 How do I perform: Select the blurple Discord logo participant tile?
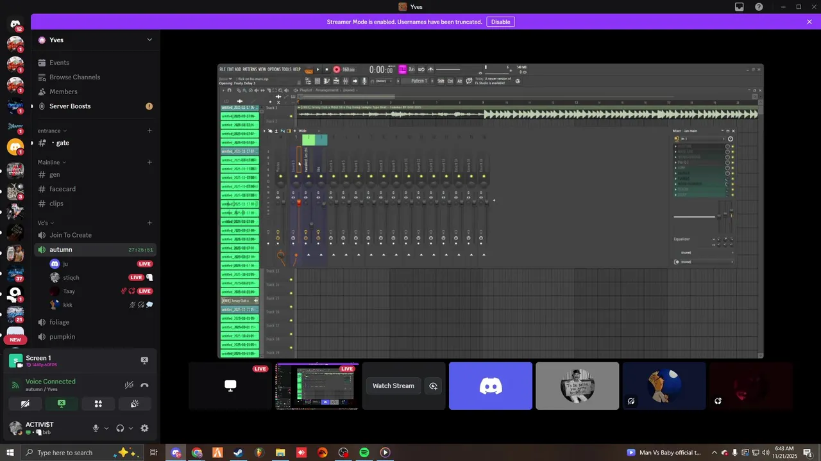[491, 386]
